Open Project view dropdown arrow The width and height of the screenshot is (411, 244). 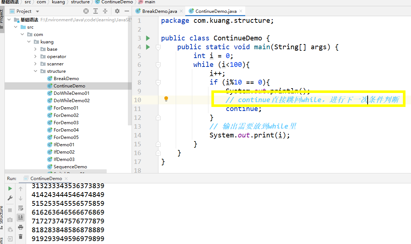click(x=37, y=11)
